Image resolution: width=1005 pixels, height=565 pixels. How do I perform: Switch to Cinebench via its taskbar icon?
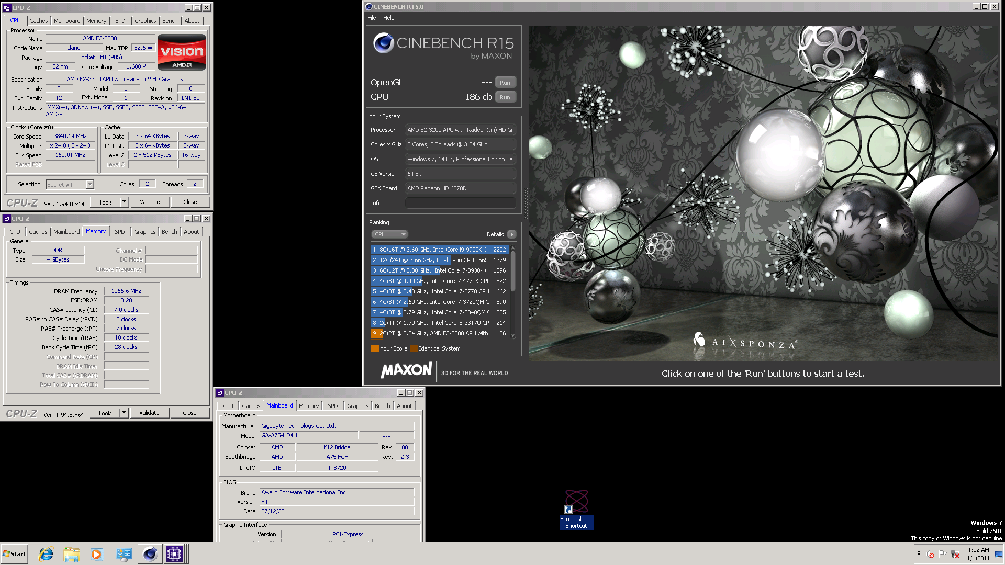(150, 554)
